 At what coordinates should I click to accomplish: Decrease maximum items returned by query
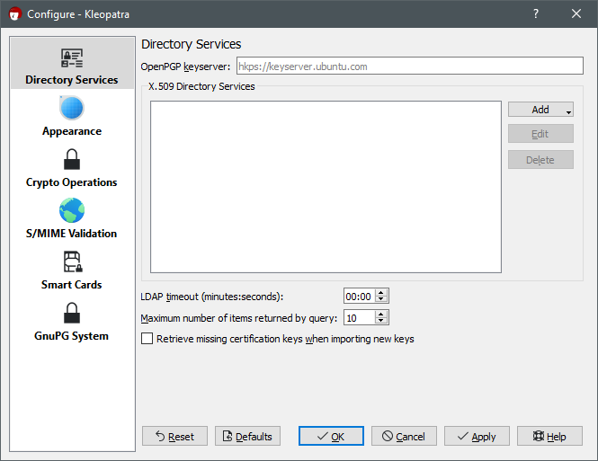click(x=380, y=321)
